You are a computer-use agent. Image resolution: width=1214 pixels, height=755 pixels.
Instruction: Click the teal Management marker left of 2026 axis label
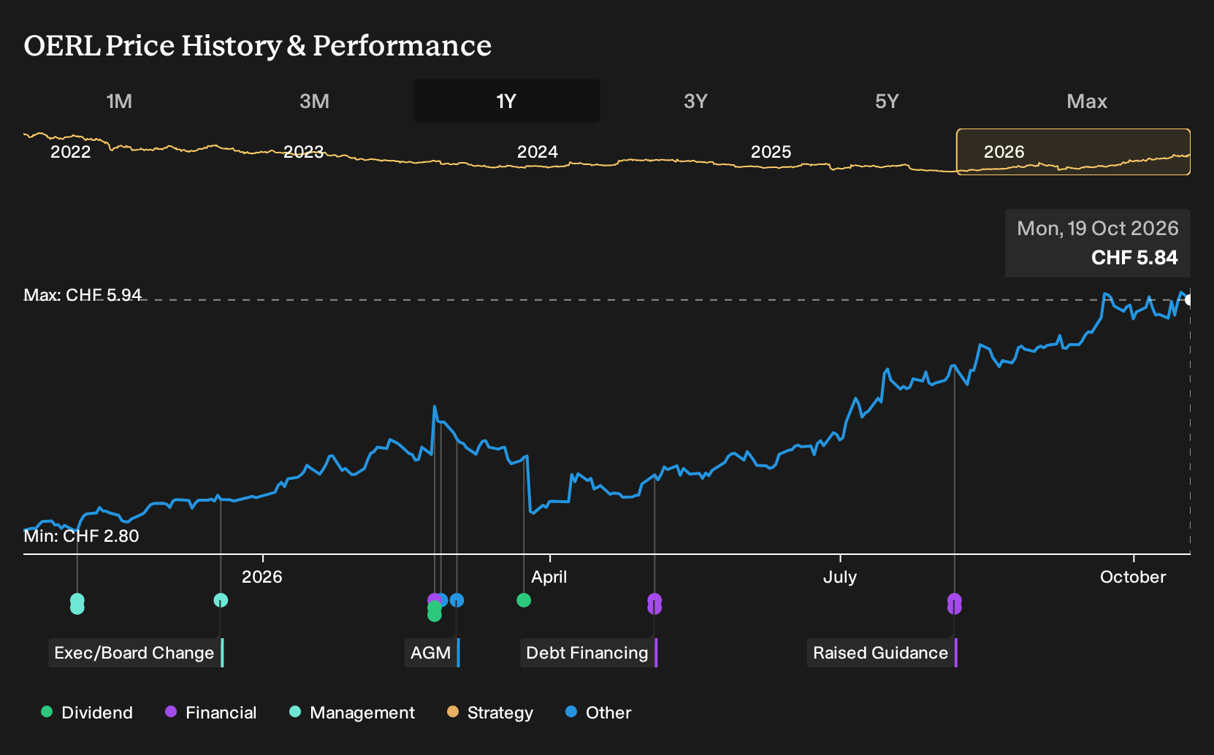point(221,600)
